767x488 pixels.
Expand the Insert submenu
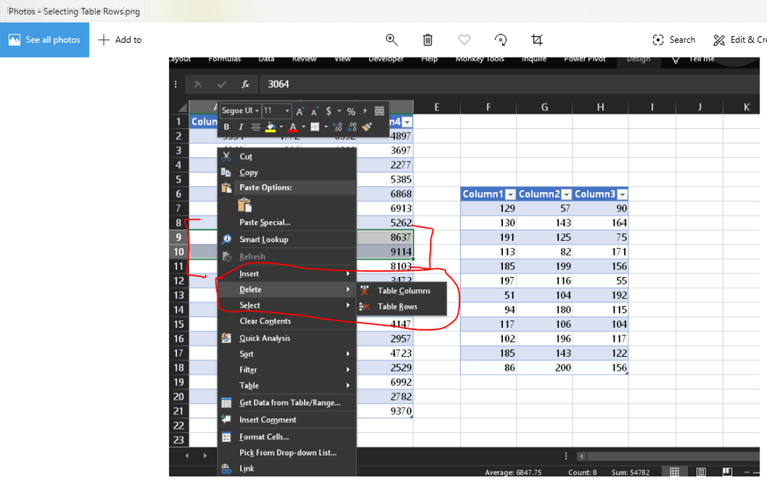tap(286, 273)
